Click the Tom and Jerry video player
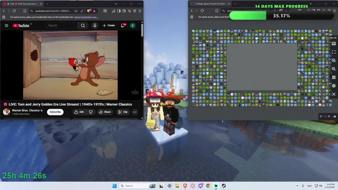Screen dimensions: 338x190 coord(70,65)
